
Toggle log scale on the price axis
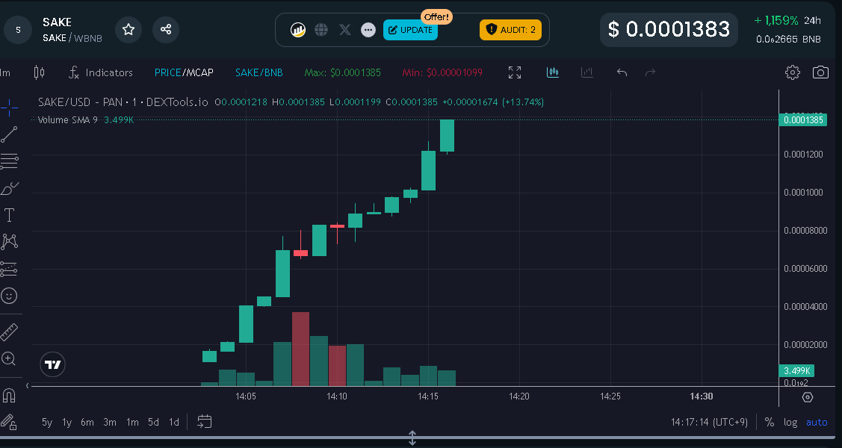(790, 422)
